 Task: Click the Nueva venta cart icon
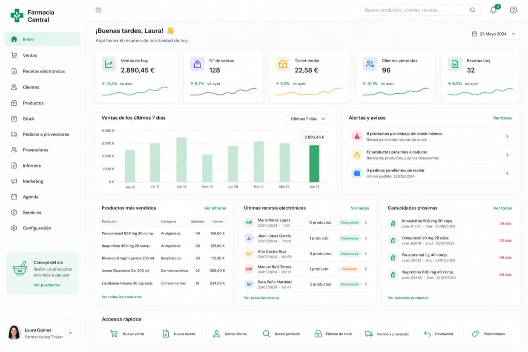(x=114, y=334)
